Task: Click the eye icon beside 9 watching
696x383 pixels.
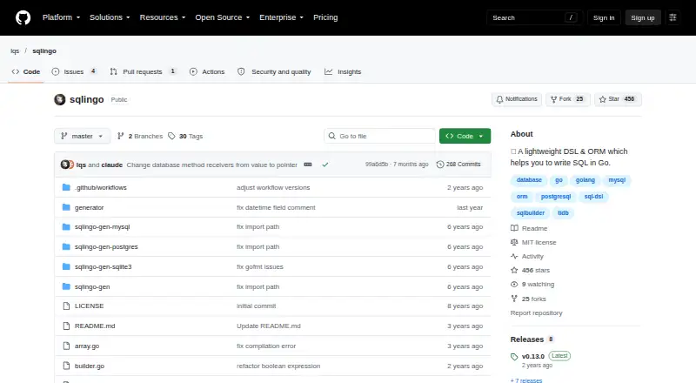Action: (514, 285)
